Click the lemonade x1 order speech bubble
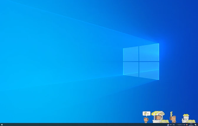198x126 pixels. pyautogui.click(x=146, y=114)
